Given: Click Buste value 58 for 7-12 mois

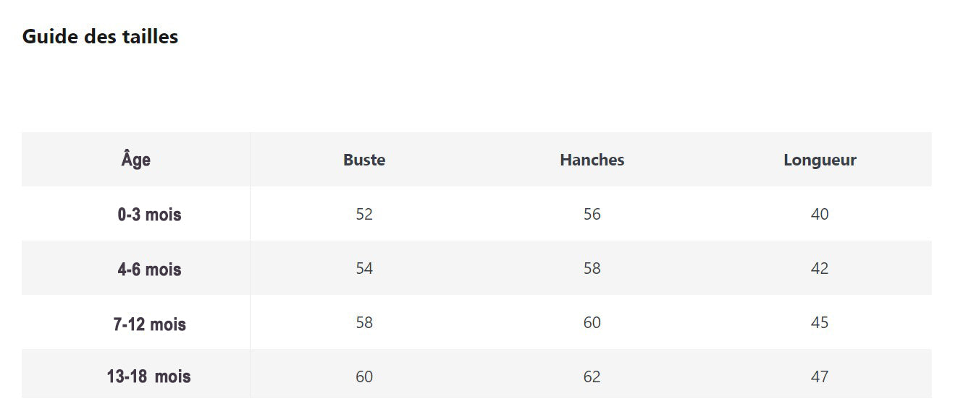Looking at the screenshot, I should click(364, 323).
